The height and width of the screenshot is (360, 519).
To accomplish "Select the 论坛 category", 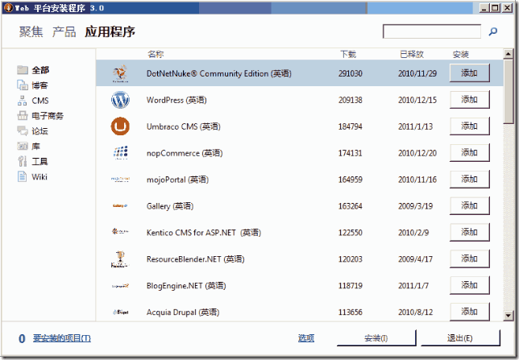I will [40, 131].
